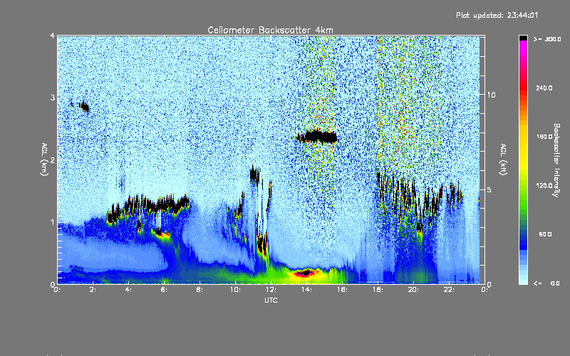
Task: Click the '2:' UTC tick label
Action: 93,290
